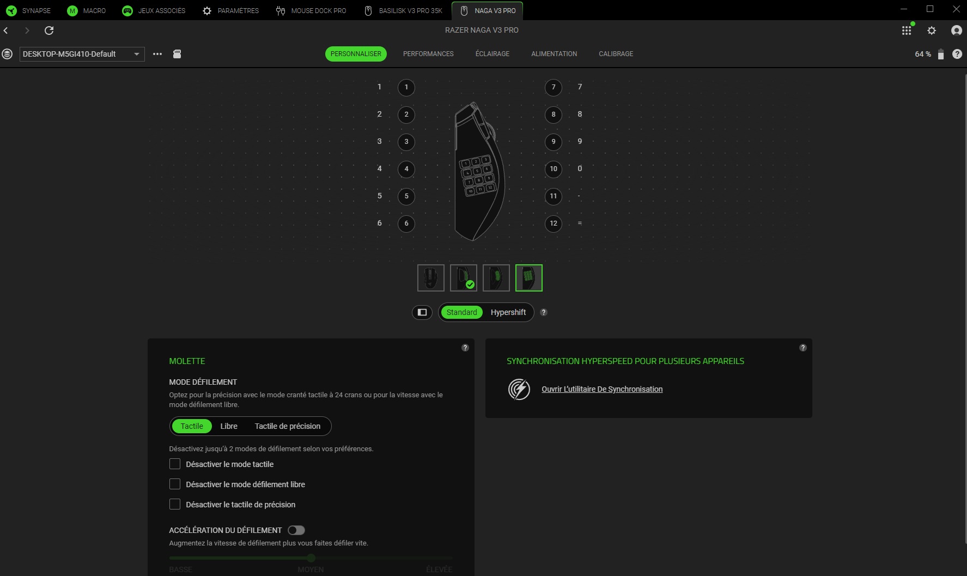Check Désactiver le mode tactile
The image size is (967, 576).
(x=175, y=464)
